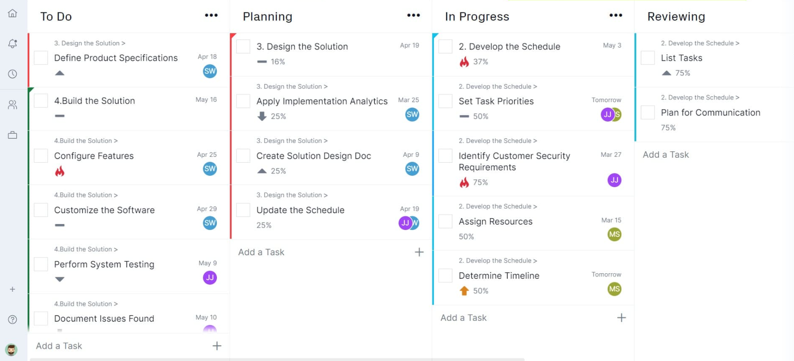Open the clock timesheet icon
The width and height of the screenshot is (794, 361).
point(12,74)
